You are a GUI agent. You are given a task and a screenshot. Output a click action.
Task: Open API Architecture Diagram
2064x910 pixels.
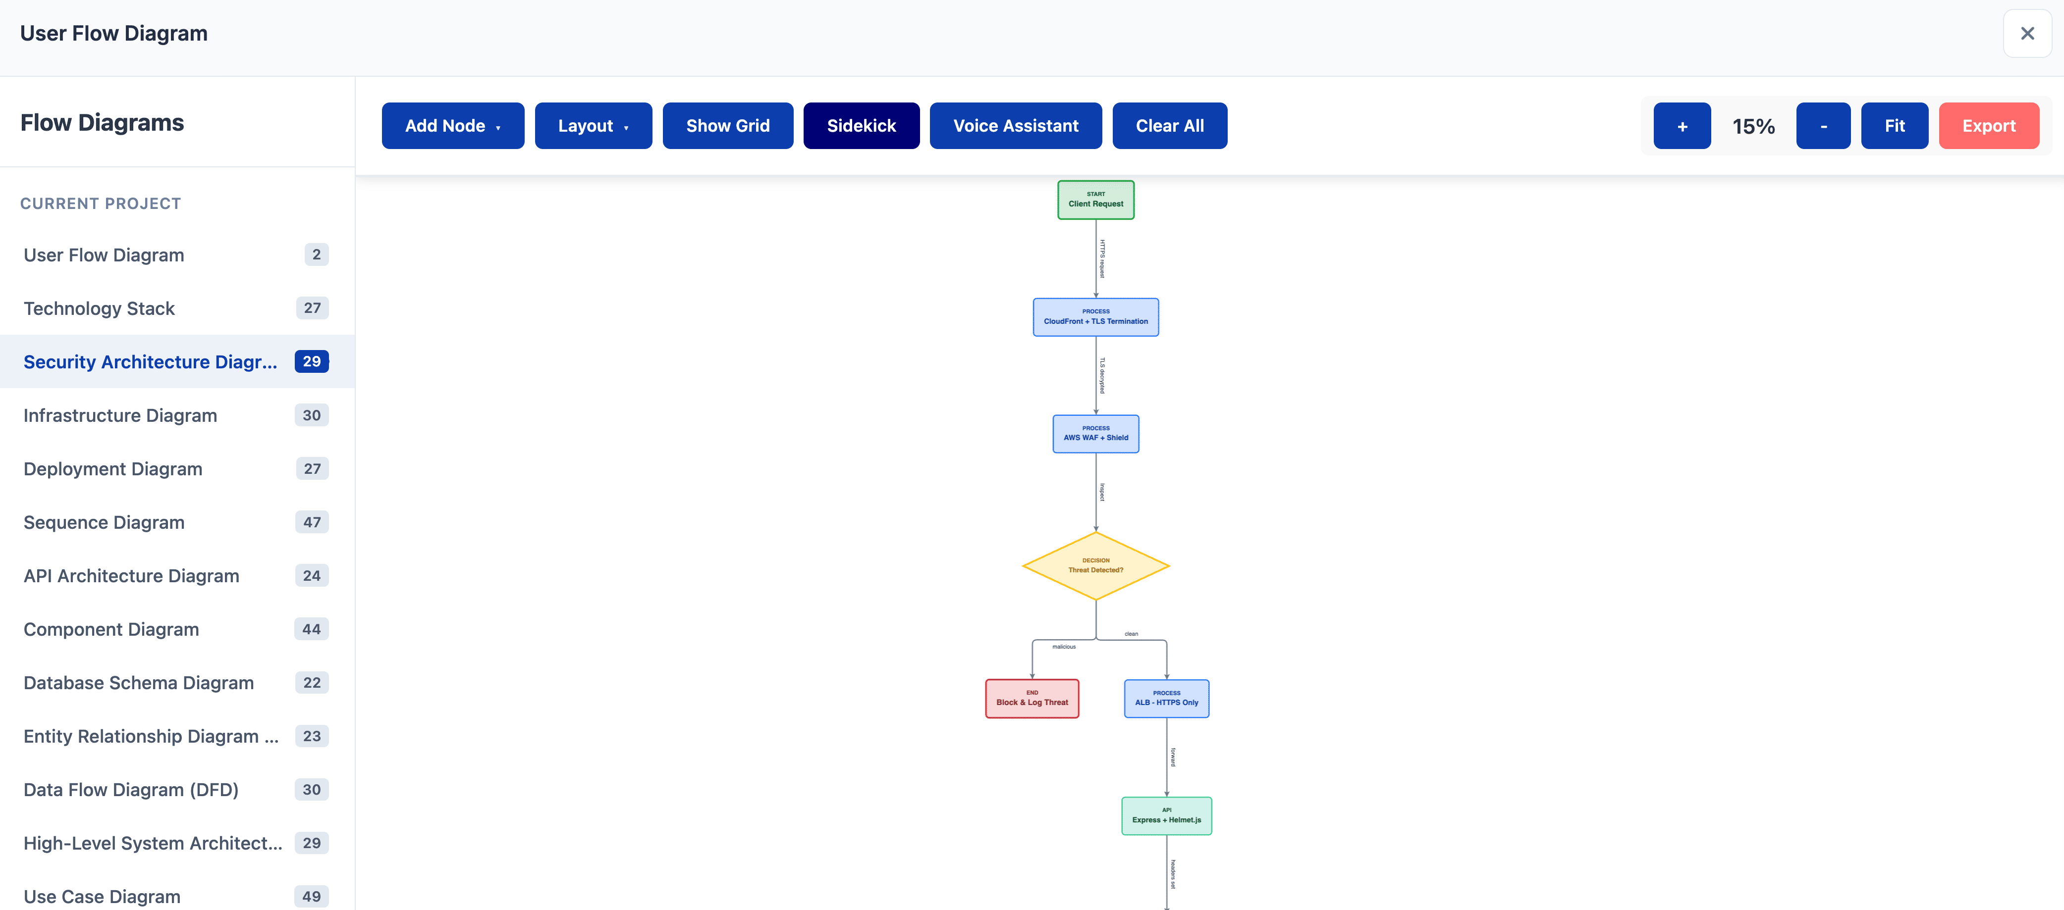pos(177,575)
